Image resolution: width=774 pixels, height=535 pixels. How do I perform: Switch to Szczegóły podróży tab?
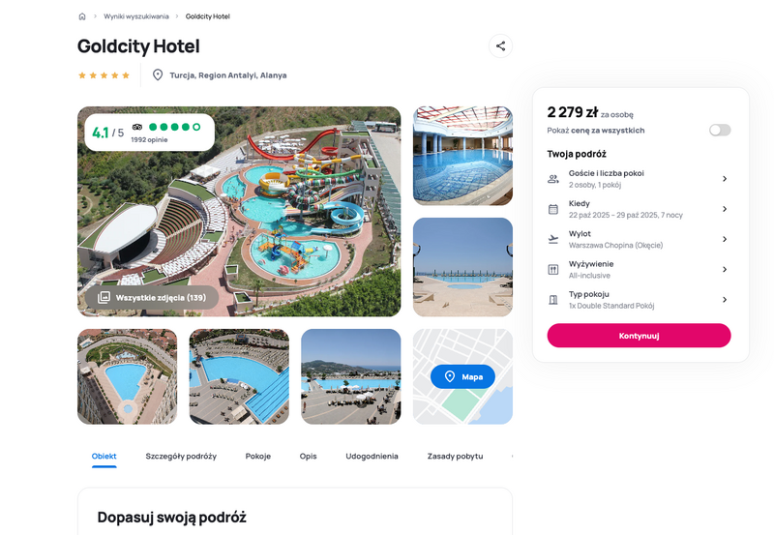pos(181,456)
